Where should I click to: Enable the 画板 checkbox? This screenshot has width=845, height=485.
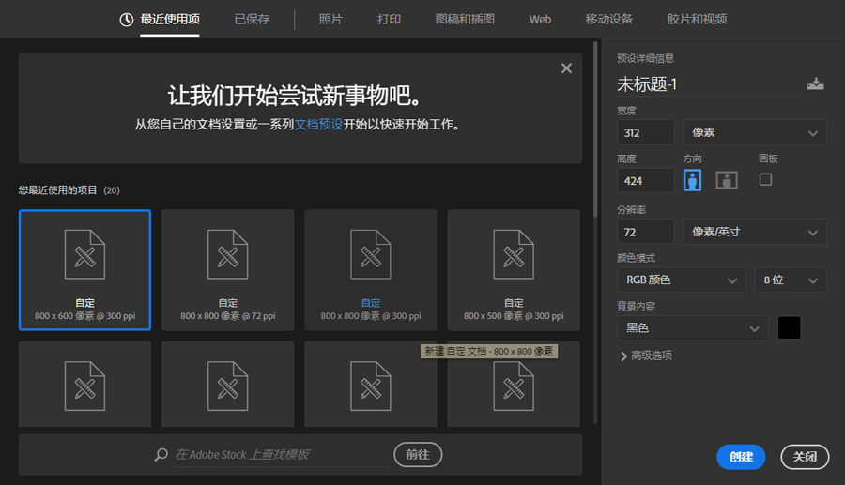click(765, 180)
